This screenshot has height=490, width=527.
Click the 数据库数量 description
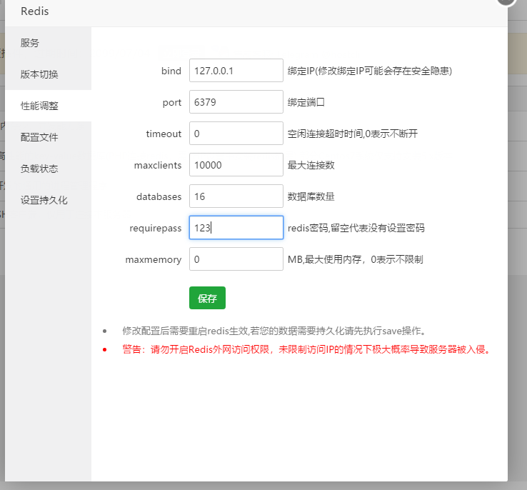(x=311, y=196)
